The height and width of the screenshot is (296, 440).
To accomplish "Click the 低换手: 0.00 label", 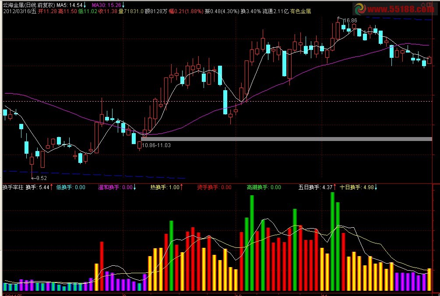I will [71, 187].
